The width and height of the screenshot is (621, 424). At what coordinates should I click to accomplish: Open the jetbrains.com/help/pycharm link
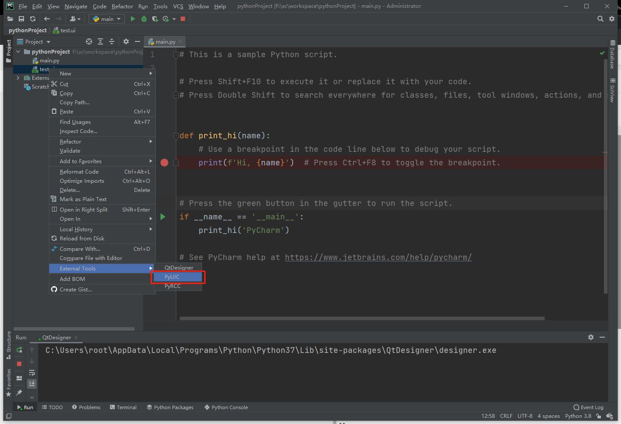point(378,257)
